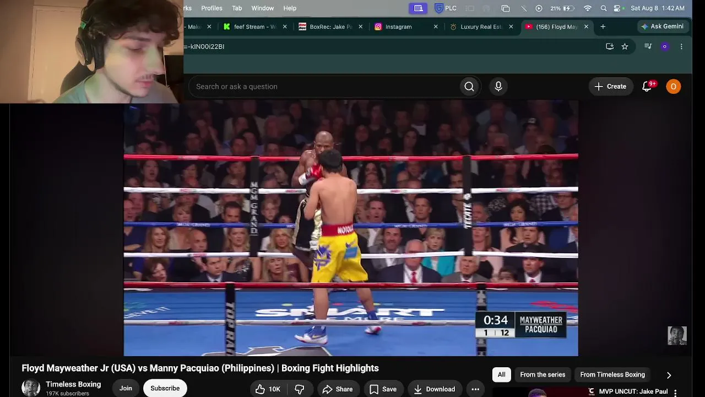The width and height of the screenshot is (705, 397).
Task: Open Control Center in the menu bar
Action: coord(617,8)
